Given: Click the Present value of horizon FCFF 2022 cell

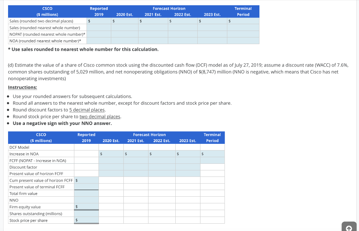Looking at the screenshot, I should pyautogui.click(x=162, y=174).
